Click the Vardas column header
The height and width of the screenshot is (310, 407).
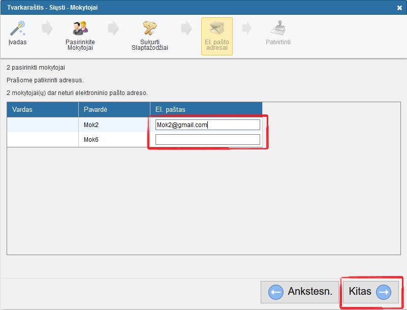coord(42,109)
